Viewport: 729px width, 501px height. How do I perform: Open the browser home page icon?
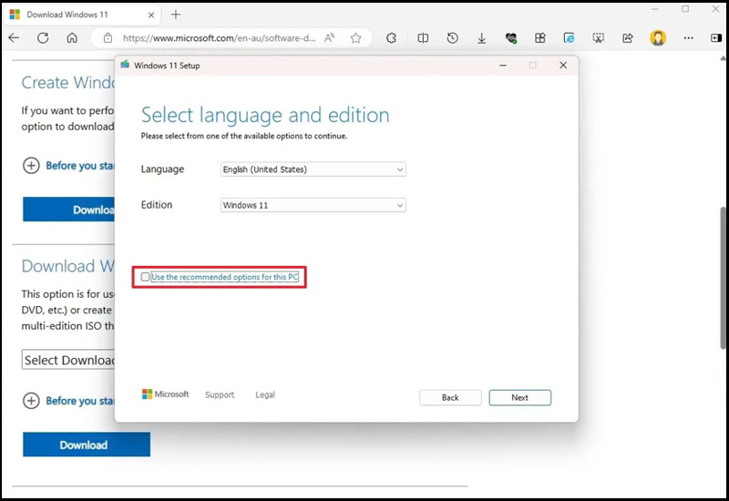72,37
